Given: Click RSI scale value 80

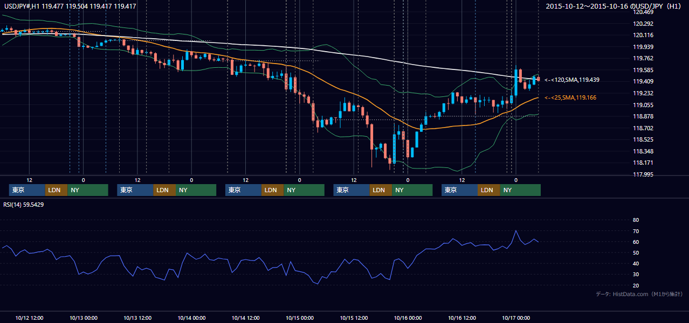Looking at the screenshot, I should click(x=636, y=220).
